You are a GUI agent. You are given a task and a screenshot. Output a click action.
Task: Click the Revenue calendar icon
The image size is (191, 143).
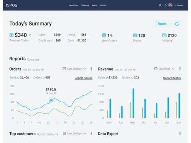point(156,69)
